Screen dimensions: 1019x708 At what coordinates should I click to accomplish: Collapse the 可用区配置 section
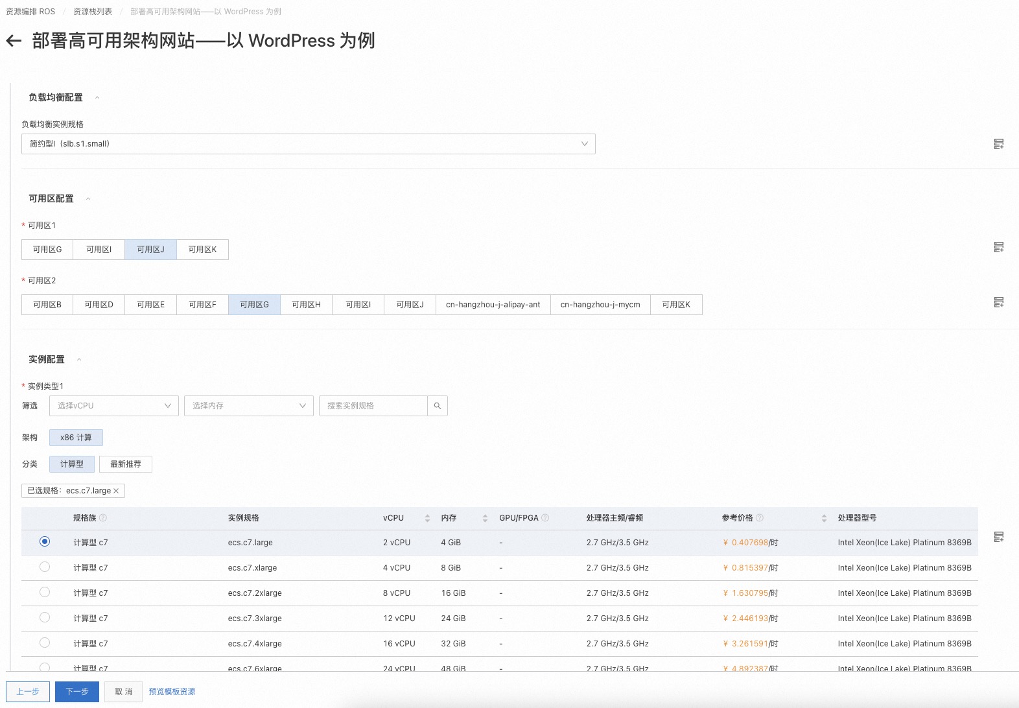pyautogui.click(x=88, y=199)
